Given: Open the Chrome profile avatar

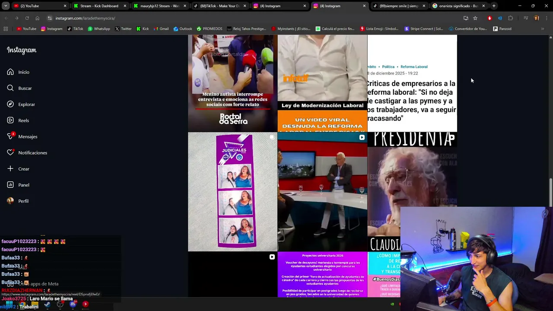Looking at the screenshot, I should tap(536, 18).
